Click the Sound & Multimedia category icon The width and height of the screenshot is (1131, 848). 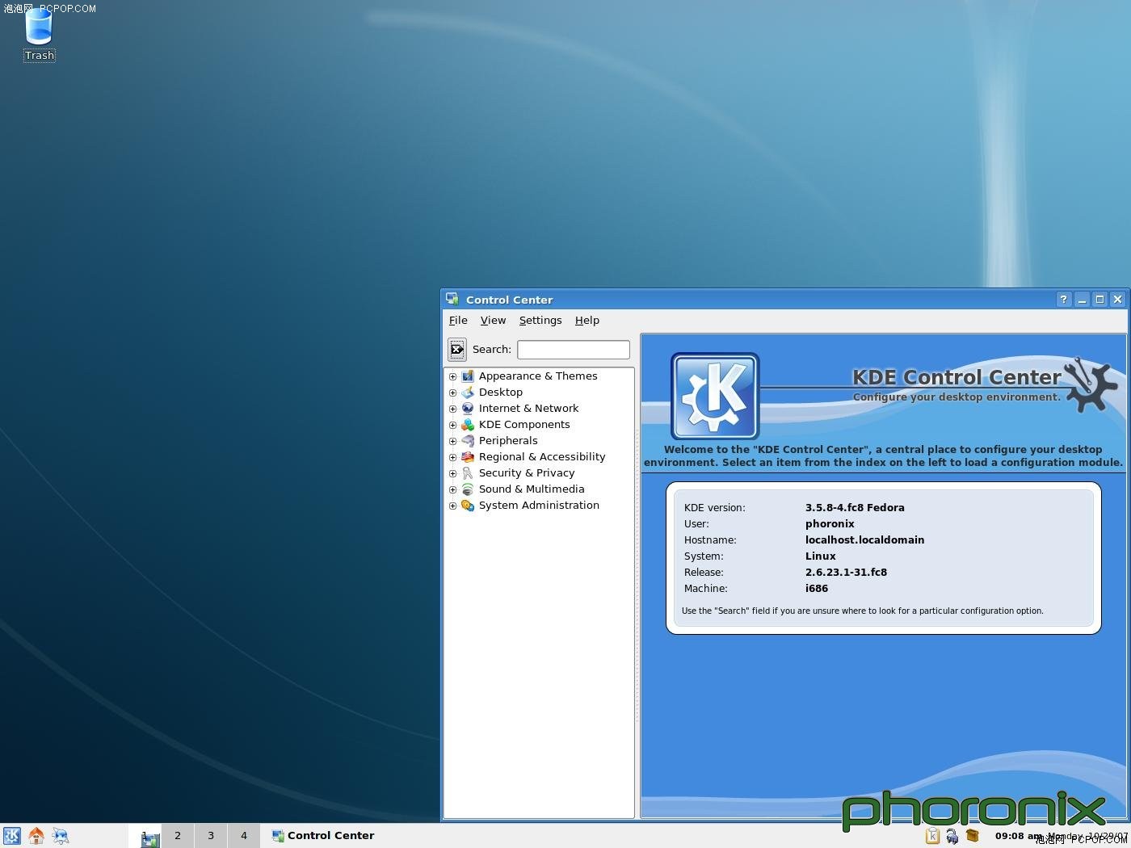coord(468,489)
